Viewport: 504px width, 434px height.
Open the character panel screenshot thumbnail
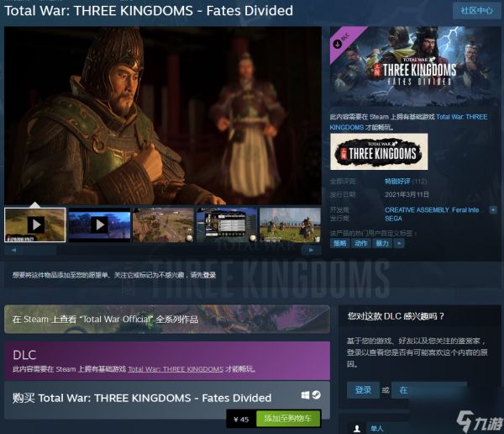tap(227, 225)
